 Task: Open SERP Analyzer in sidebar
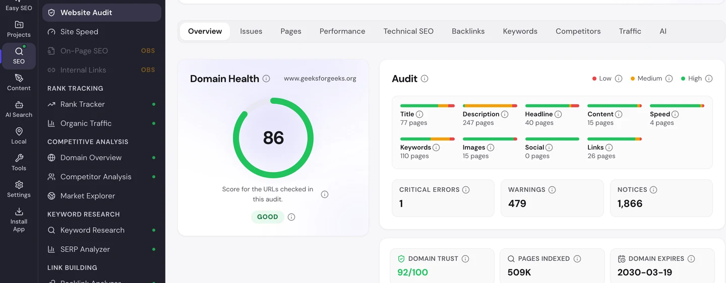point(102,249)
